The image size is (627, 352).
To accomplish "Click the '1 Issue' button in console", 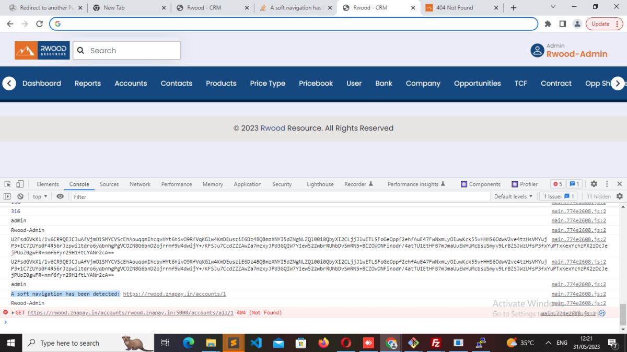I will tap(559, 196).
